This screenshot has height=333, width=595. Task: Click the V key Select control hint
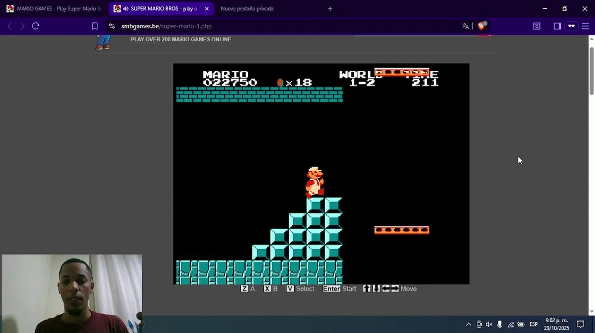coord(300,289)
